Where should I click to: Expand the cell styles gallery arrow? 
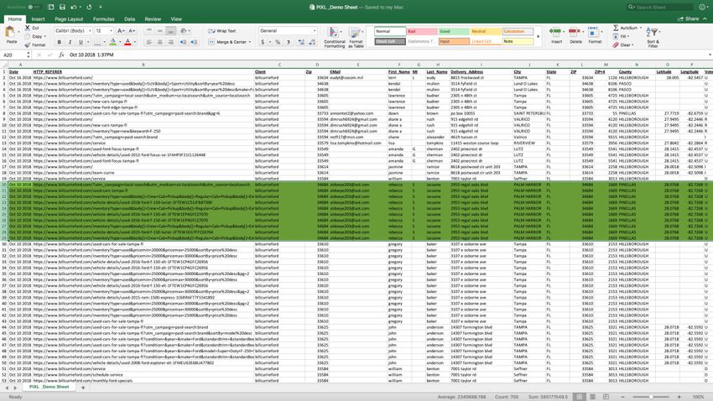coord(539,36)
